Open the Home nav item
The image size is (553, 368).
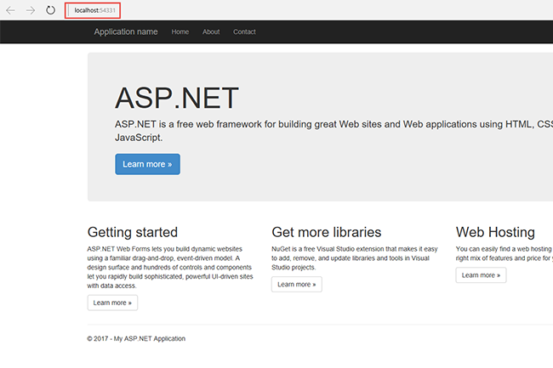180,31
